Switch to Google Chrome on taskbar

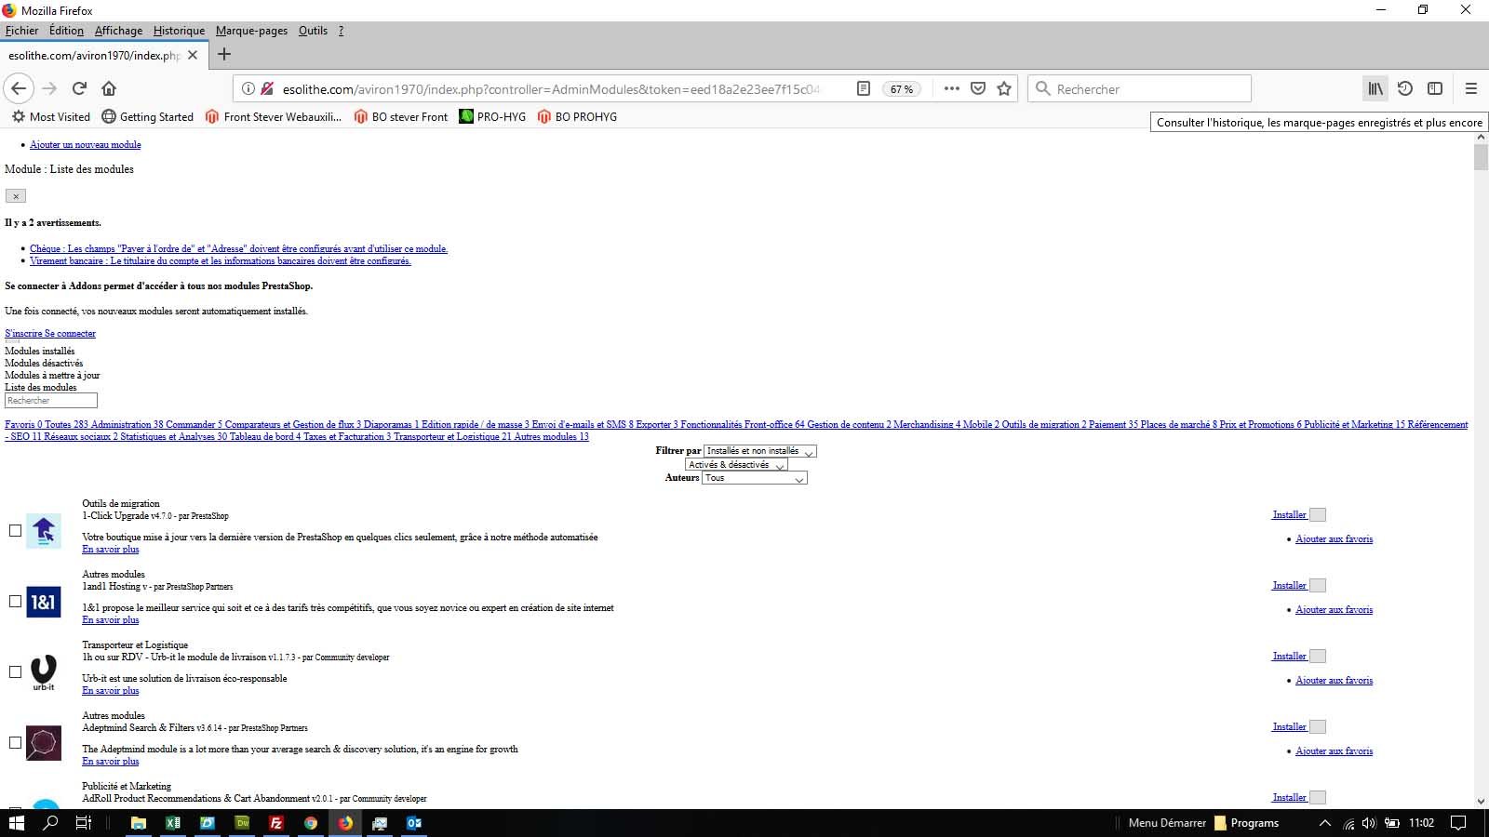tap(311, 823)
